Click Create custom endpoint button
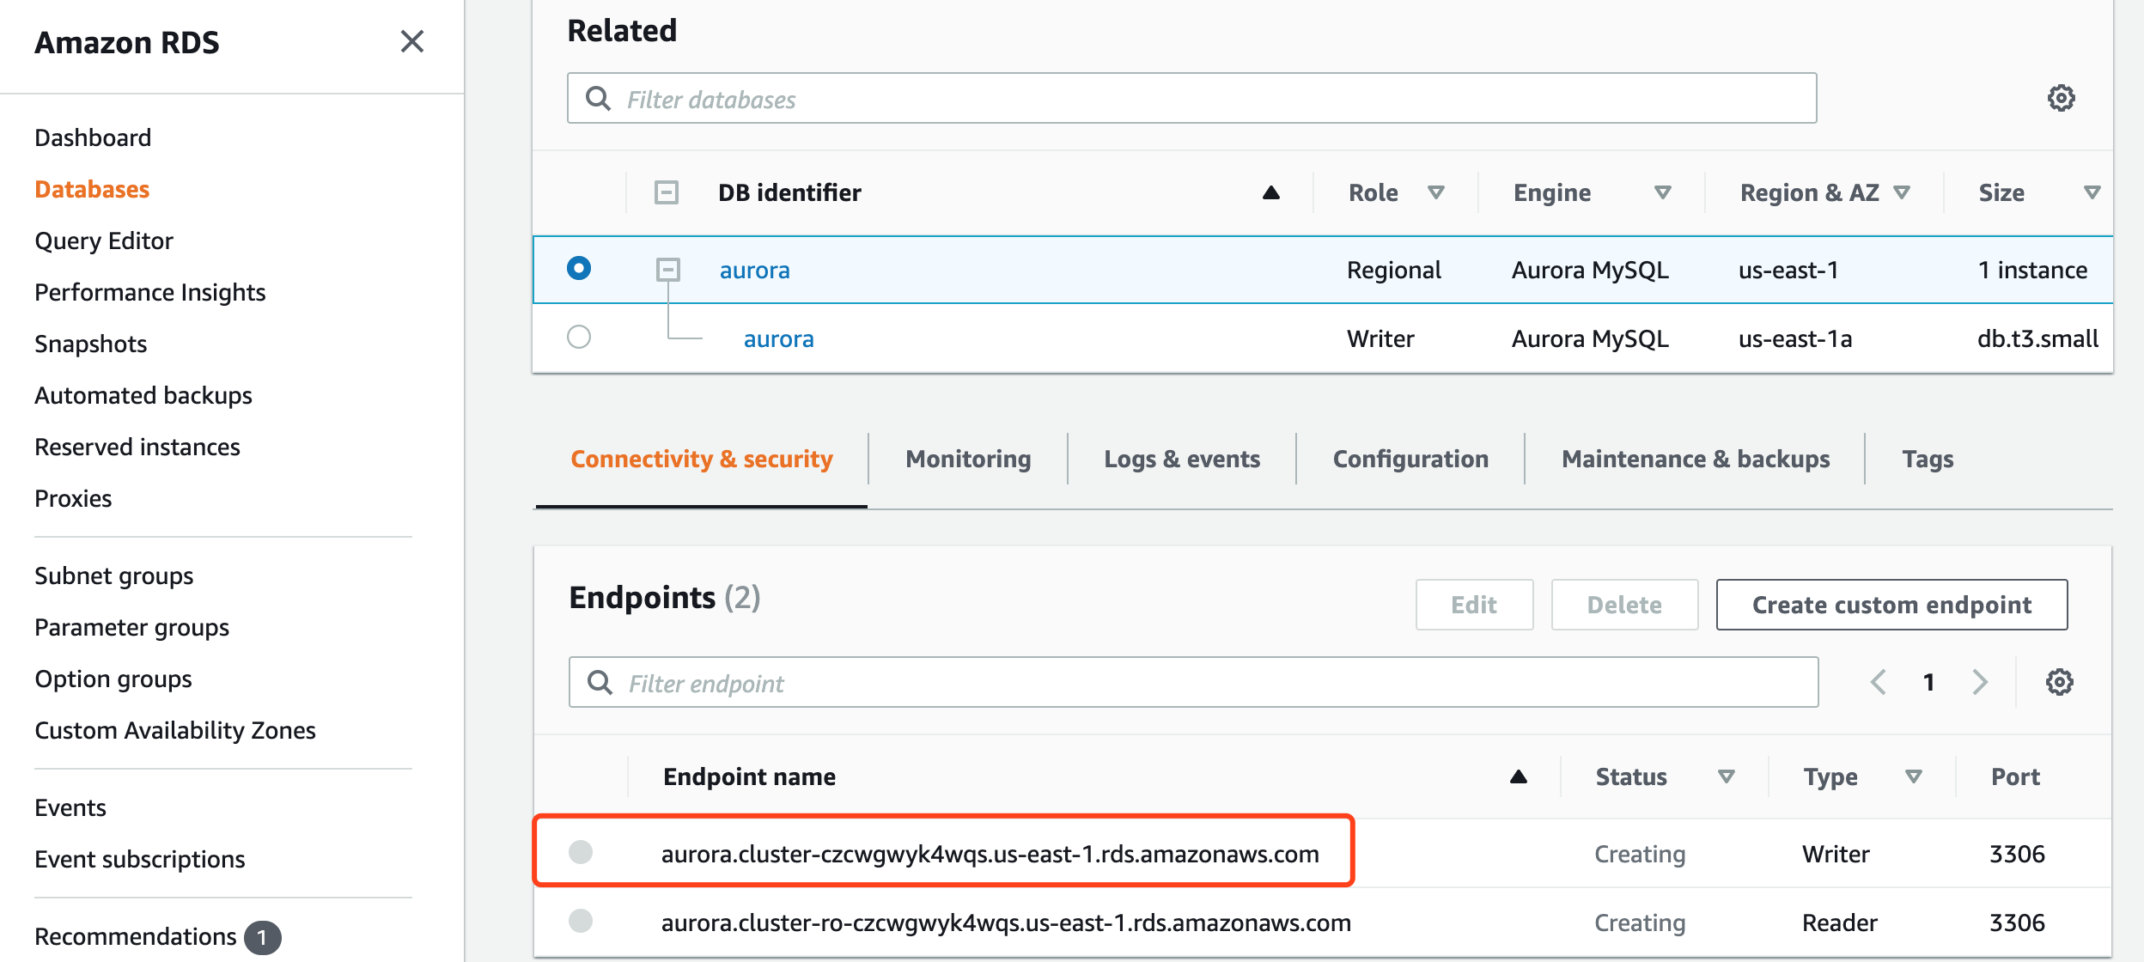 coord(1891,605)
